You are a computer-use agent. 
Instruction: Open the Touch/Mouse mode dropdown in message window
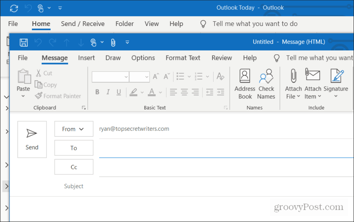pos(102,42)
